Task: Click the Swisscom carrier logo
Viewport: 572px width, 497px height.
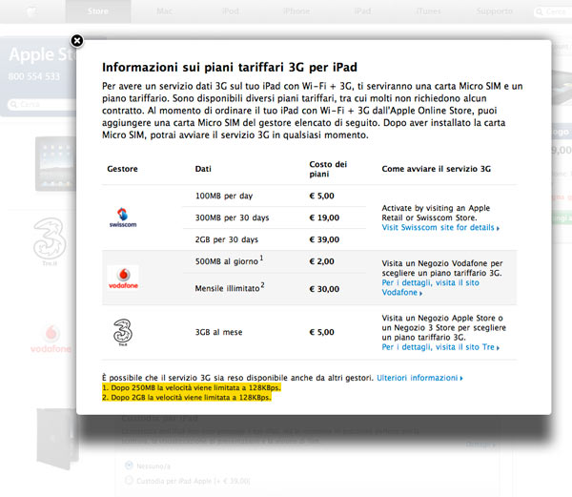Action: (x=124, y=218)
